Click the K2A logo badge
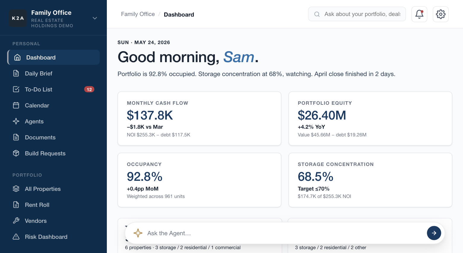Screen dimensions: 463x253 pyautogui.click(x=18, y=18)
